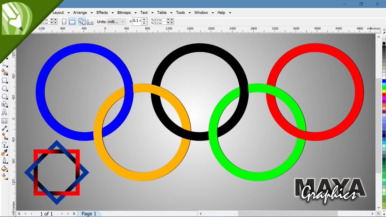386x217 pixels.
Task: Select the Color Eyedropper tool
Action: click(x=5, y=153)
